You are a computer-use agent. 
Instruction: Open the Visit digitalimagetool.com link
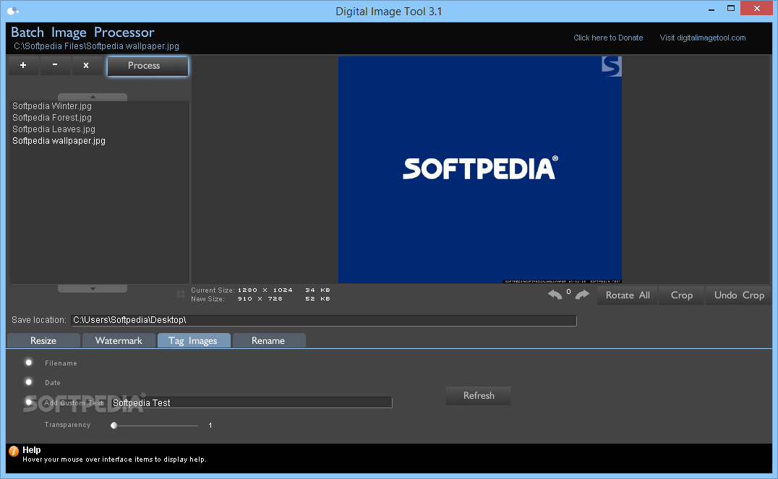click(703, 38)
